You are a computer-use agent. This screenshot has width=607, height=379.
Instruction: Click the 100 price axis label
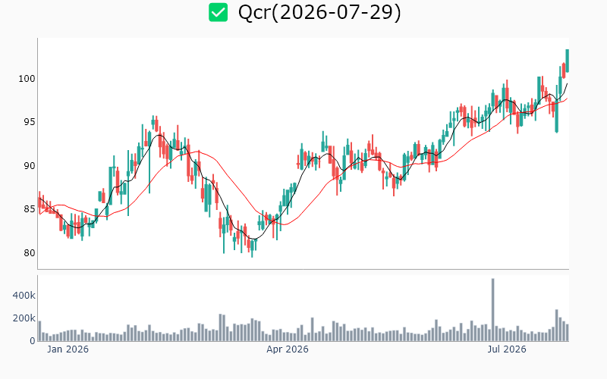click(x=27, y=79)
